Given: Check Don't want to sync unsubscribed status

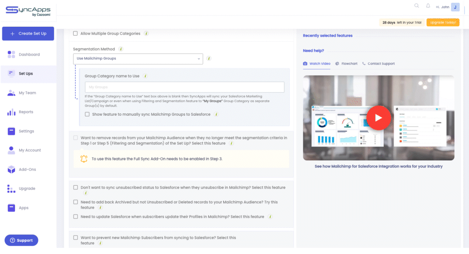Looking at the screenshot, I should (x=76, y=187).
